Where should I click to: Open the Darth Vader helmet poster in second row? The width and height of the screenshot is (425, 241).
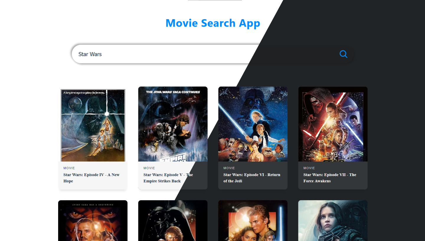pyautogui.click(x=173, y=221)
